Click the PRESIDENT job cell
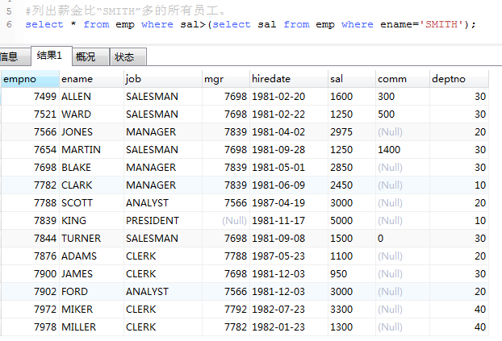The width and height of the screenshot is (502, 341). click(163, 221)
